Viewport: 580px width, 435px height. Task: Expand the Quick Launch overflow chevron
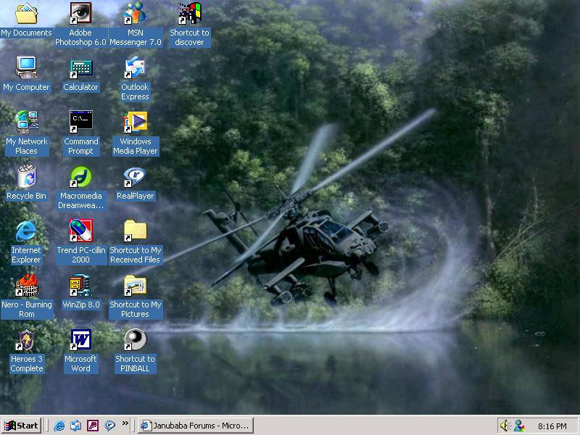[x=125, y=423]
